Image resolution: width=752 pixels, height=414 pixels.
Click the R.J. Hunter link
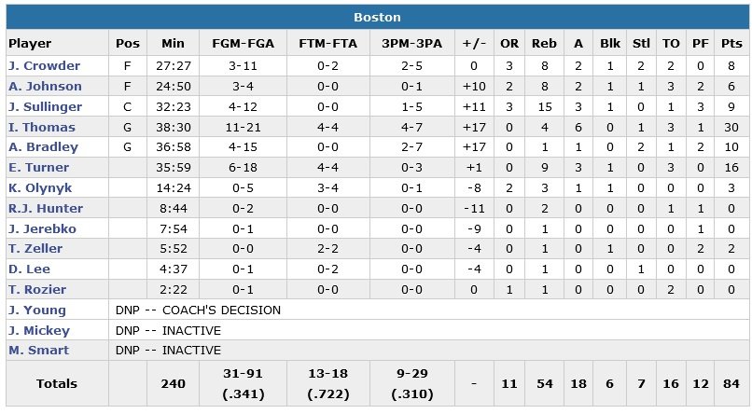pyautogui.click(x=46, y=209)
